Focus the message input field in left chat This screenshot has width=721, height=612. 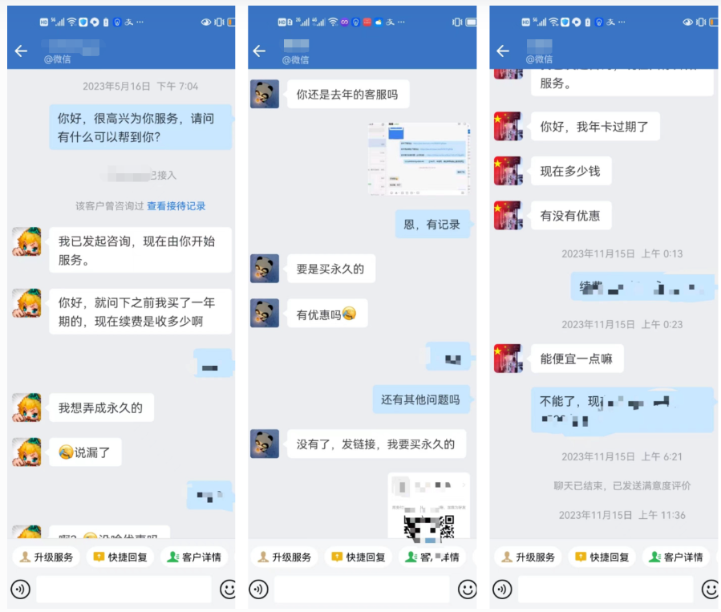pyautogui.click(x=124, y=589)
